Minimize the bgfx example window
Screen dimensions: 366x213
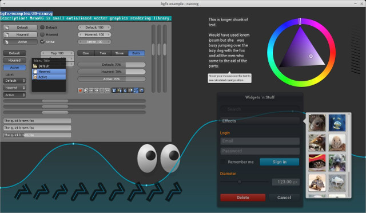point(355,4)
